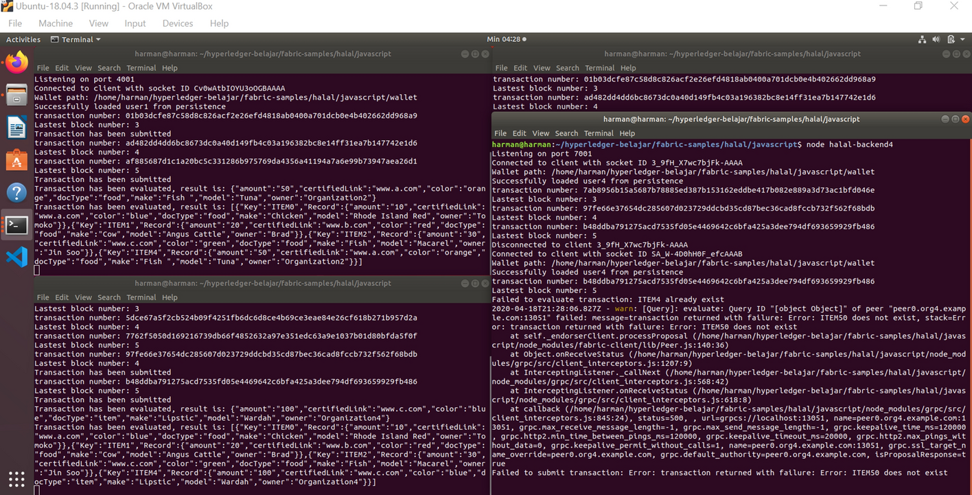Click the volume icon in Ubuntu top bar
Screen dimensions: 972x495
pos(936,39)
